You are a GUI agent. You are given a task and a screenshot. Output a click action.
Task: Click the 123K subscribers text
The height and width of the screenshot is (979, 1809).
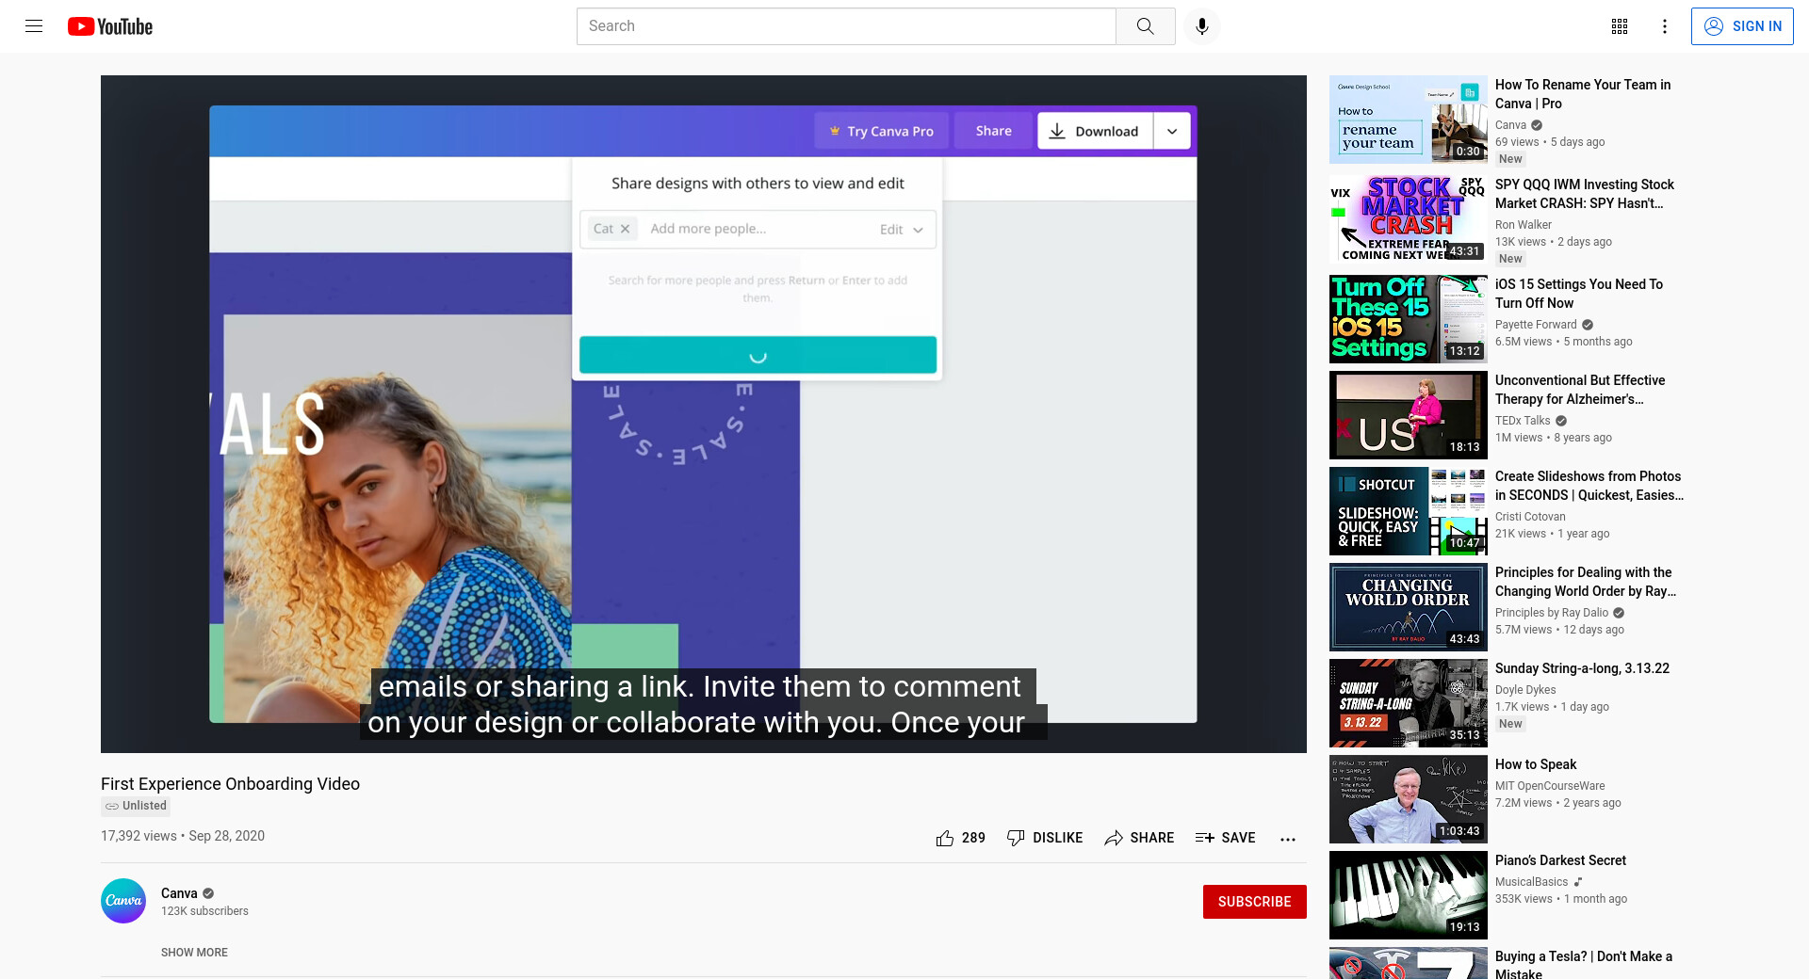click(x=204, y=911)
